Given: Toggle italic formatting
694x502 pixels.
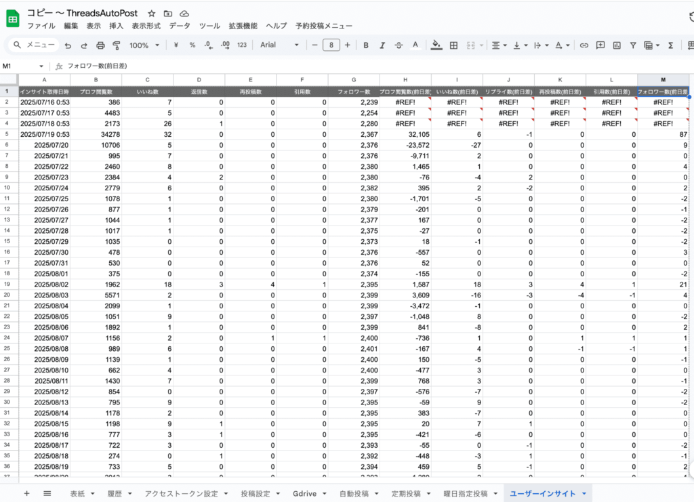Looking at the screenshot, I should (382, 45).
